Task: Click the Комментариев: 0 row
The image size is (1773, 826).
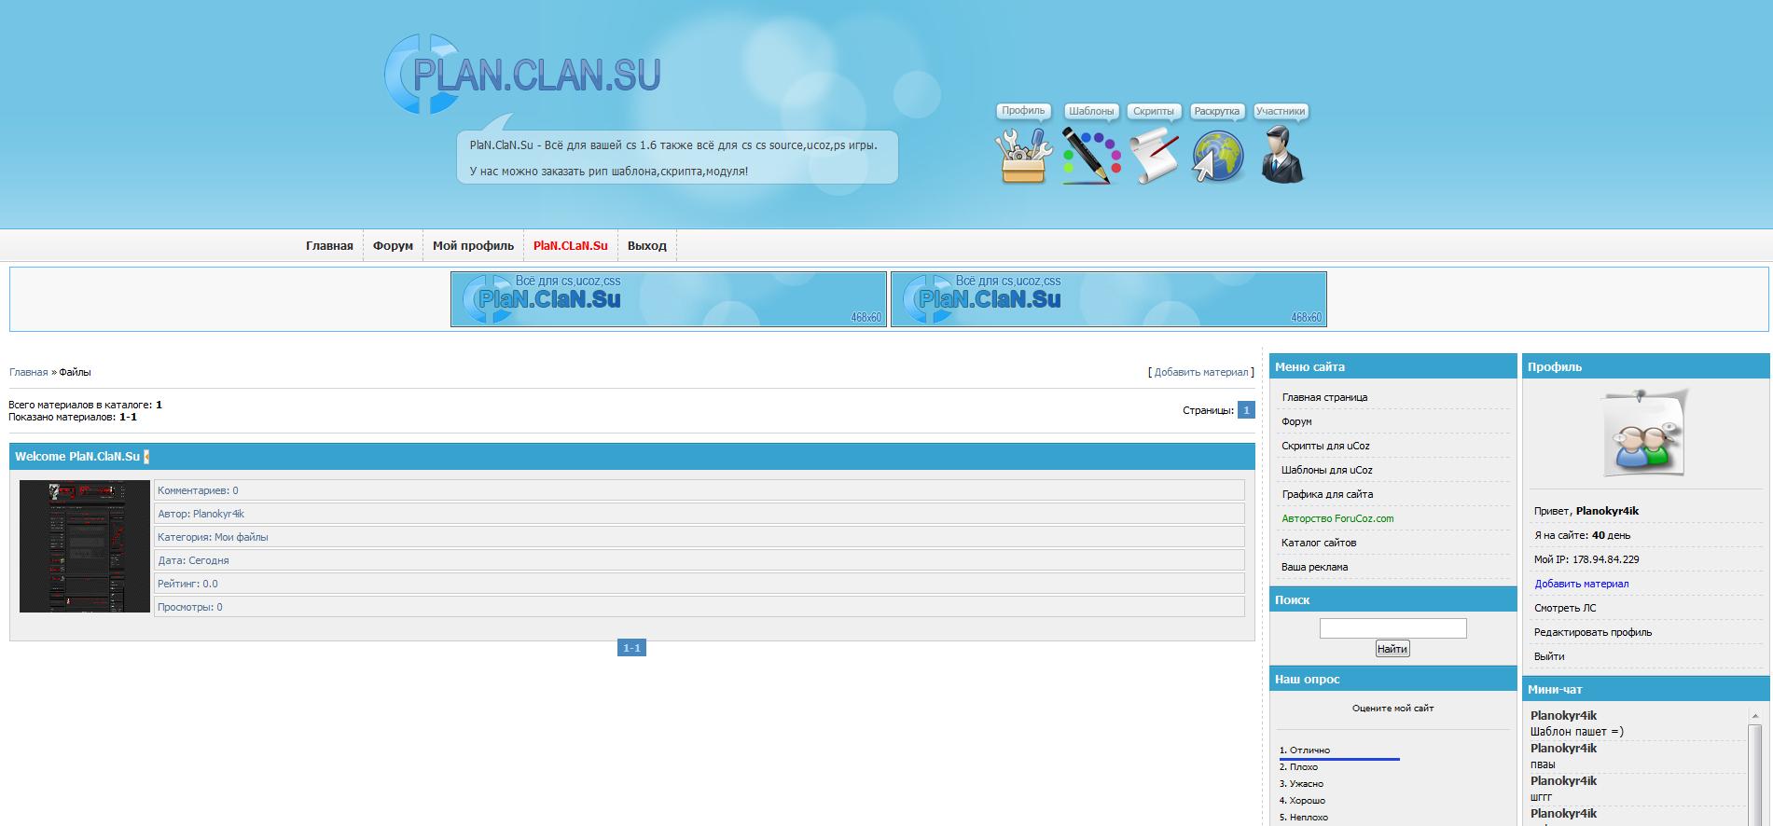Action: 700,490
